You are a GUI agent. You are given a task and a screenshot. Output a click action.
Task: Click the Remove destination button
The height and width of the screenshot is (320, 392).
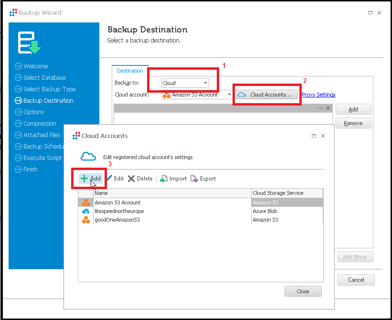pyautogui.click(x=353, y=123)
